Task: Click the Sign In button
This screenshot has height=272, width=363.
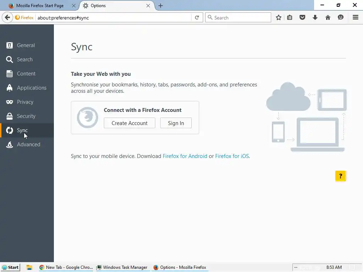Action: pyautogui.click(x=176, y=123)
